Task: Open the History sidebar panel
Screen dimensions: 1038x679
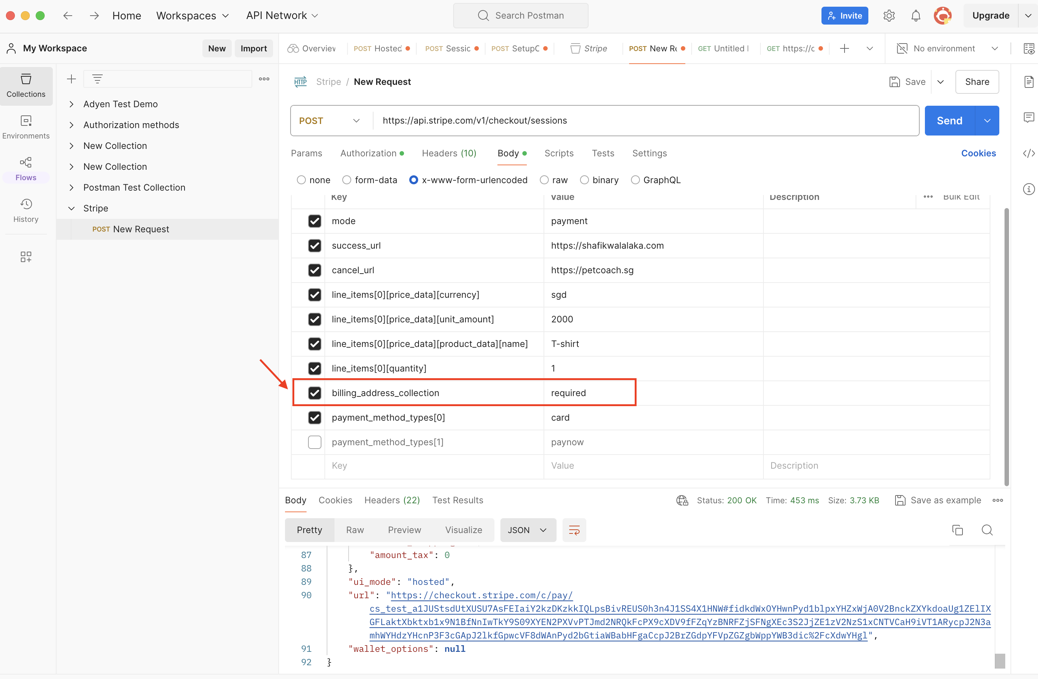Action: (26, 211)
